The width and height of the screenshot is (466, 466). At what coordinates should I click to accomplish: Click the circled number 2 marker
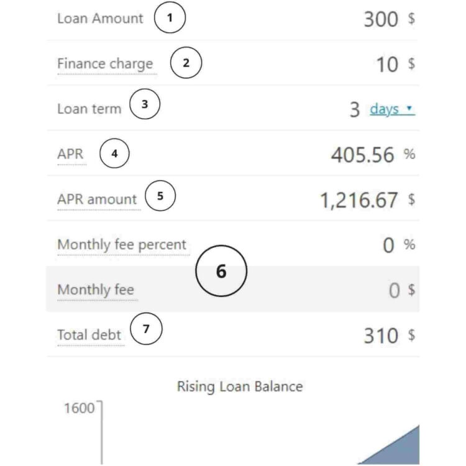pyautogui.click(x=185, y=63)
